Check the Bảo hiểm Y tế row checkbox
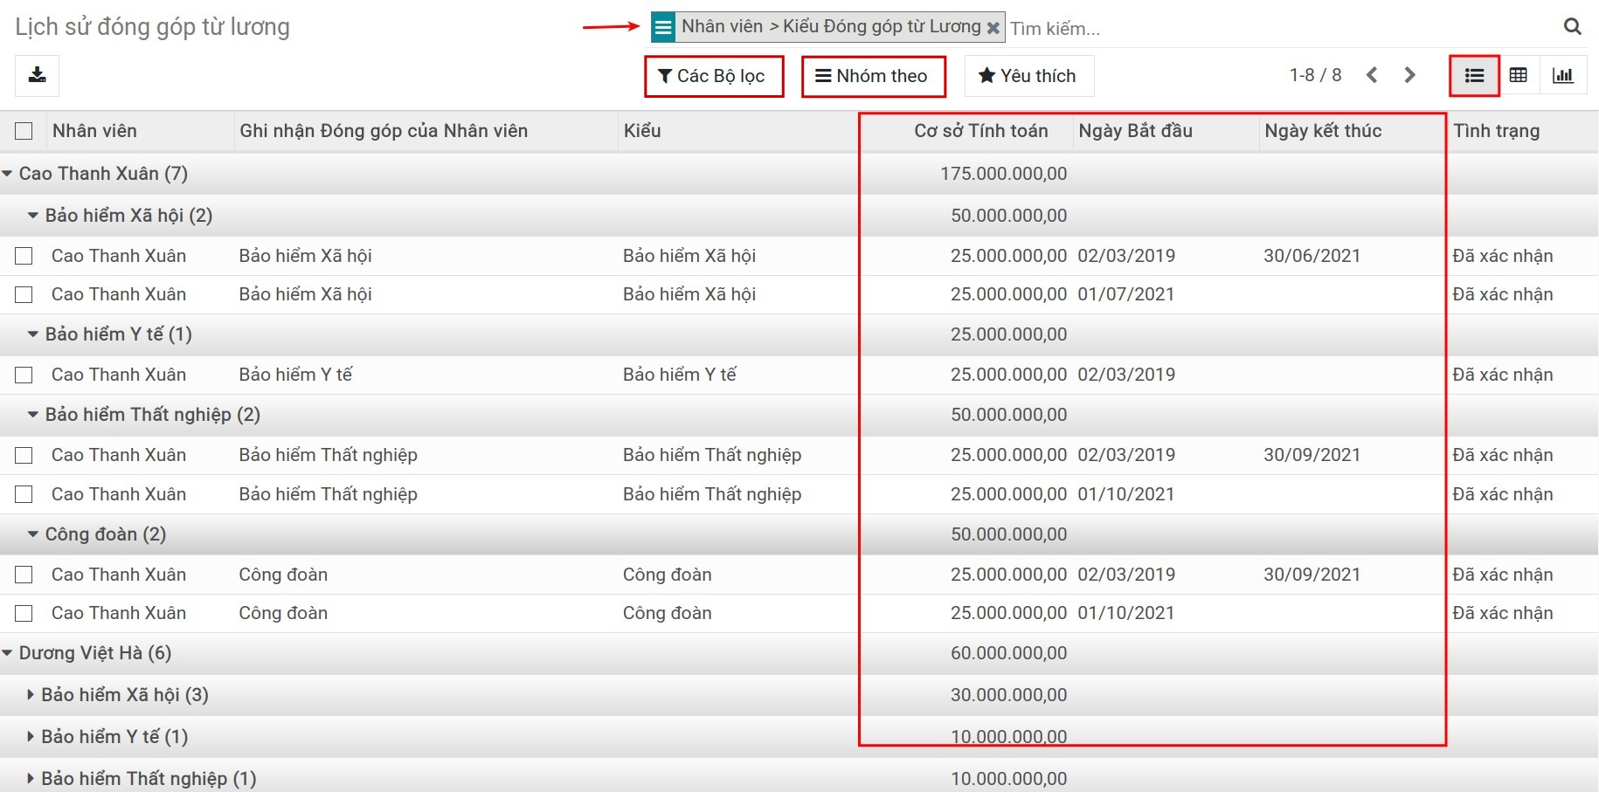1599x792 pixels. 24,375
